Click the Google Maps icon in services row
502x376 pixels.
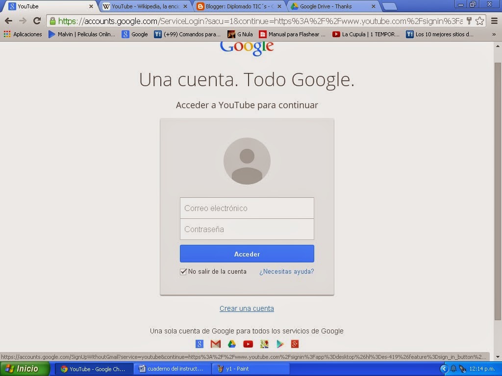264,344
